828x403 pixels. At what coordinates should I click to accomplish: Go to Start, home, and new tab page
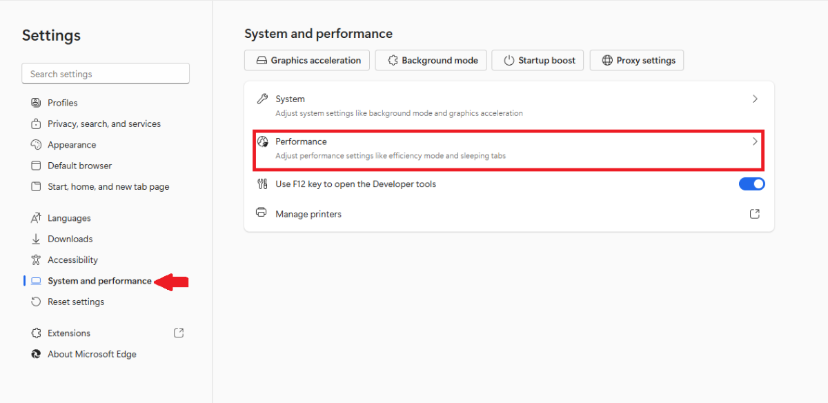108,187
